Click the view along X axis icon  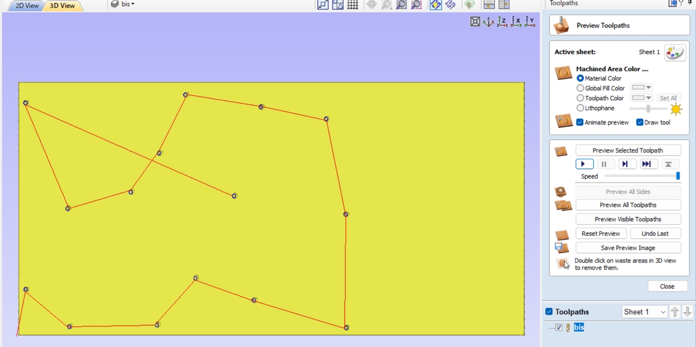point(516,21)
